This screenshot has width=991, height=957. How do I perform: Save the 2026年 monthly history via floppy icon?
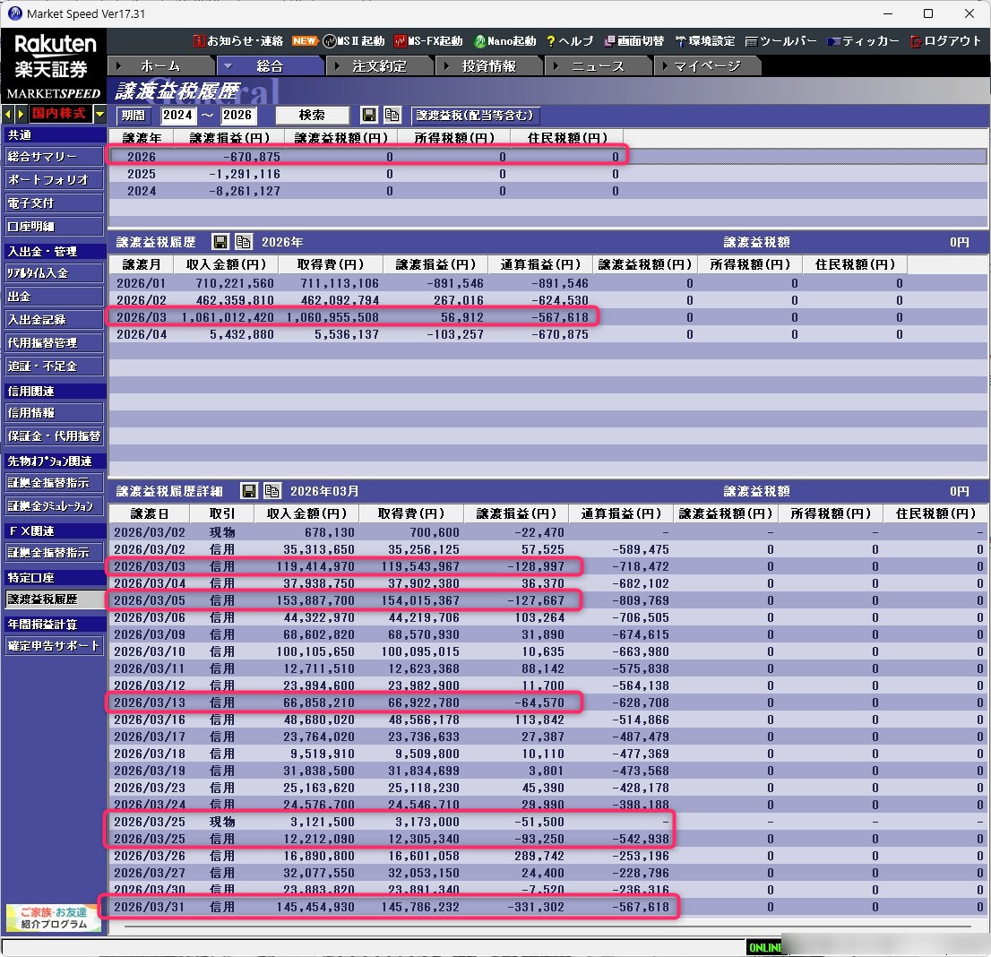[x=220, y=242]
